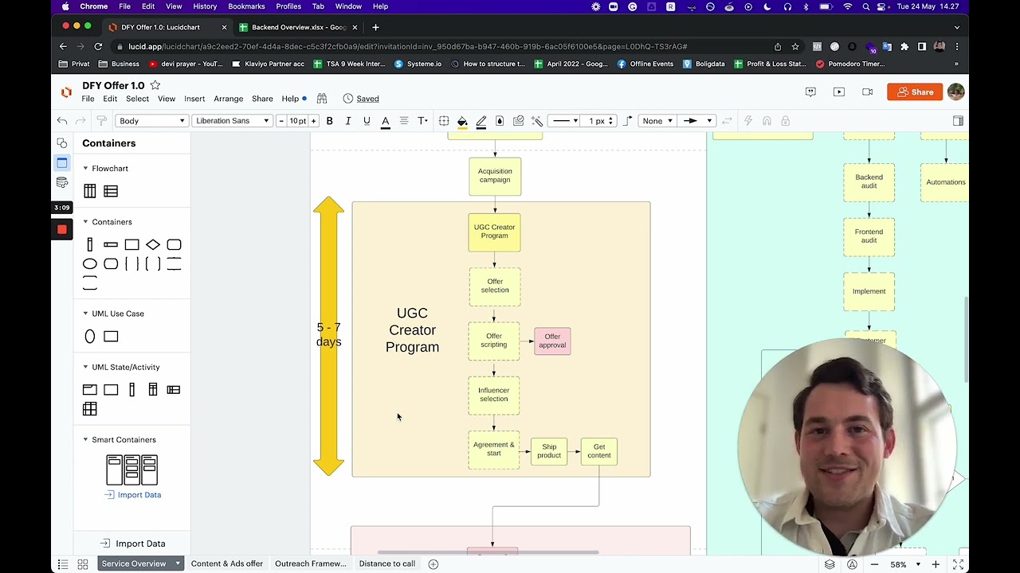The image size is (1020, 573).
Task: Collapse the UML State/Activity section
Action: [x=85, y=367]
